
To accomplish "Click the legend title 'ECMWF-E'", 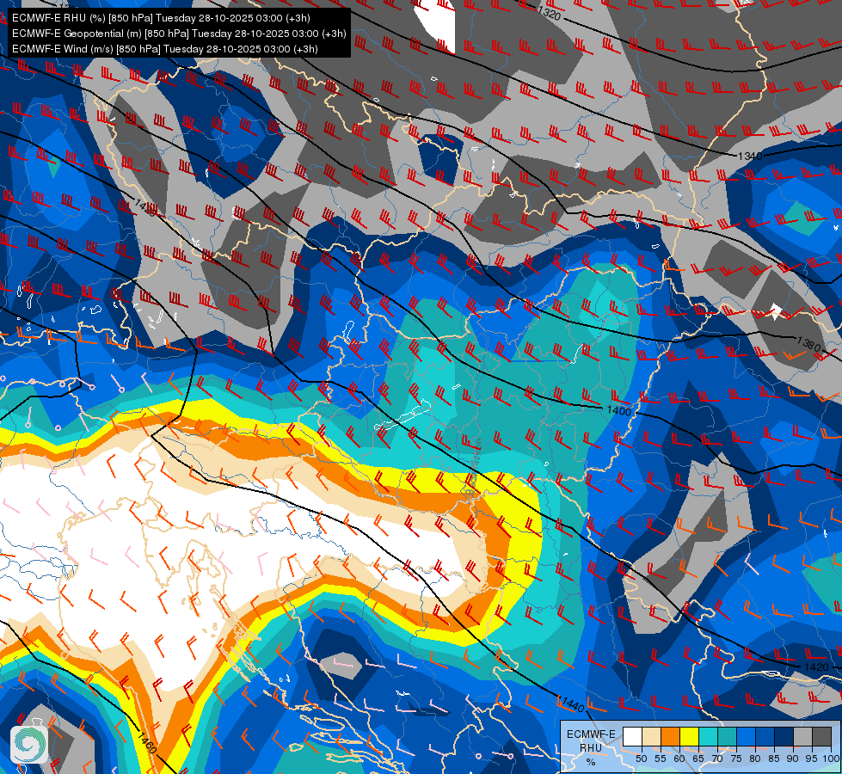I will 591,734.
